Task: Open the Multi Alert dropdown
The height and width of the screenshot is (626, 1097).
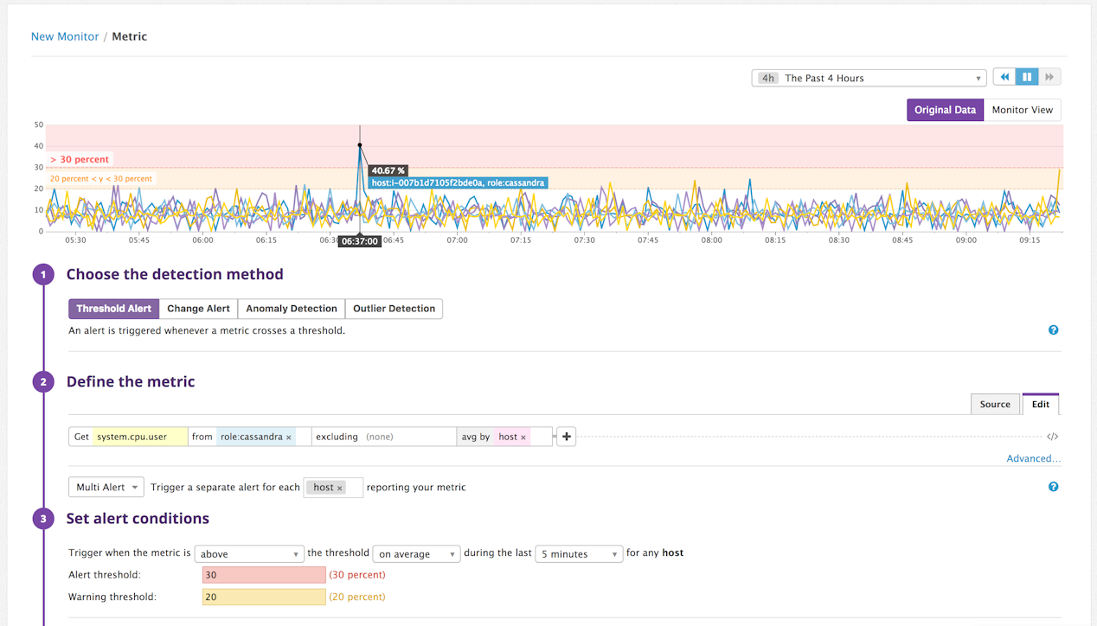Action: pos(106,488)
